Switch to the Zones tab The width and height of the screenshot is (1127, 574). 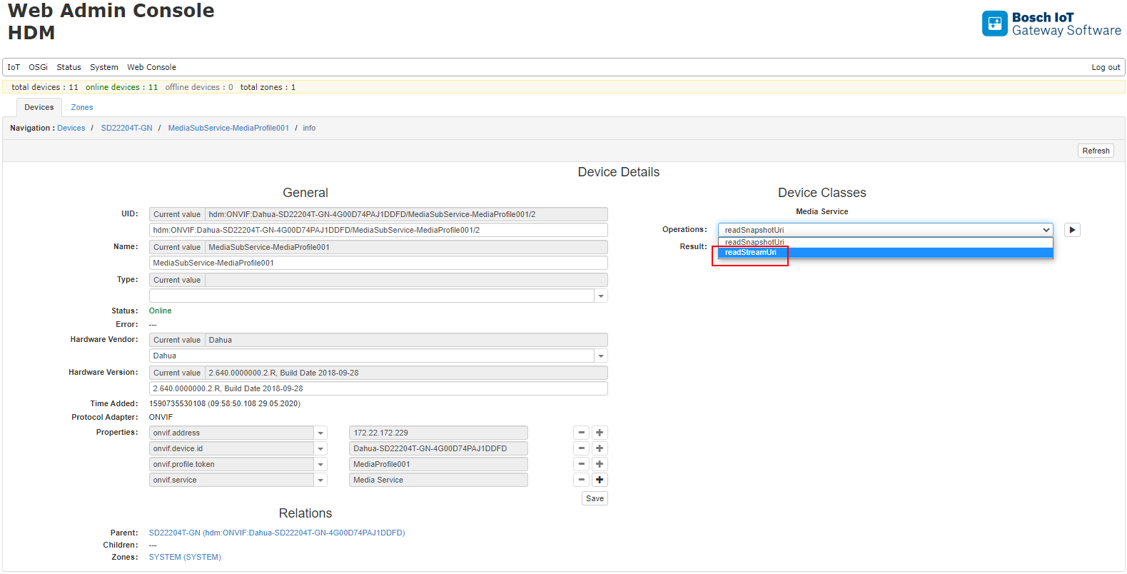tap(81, 107)
